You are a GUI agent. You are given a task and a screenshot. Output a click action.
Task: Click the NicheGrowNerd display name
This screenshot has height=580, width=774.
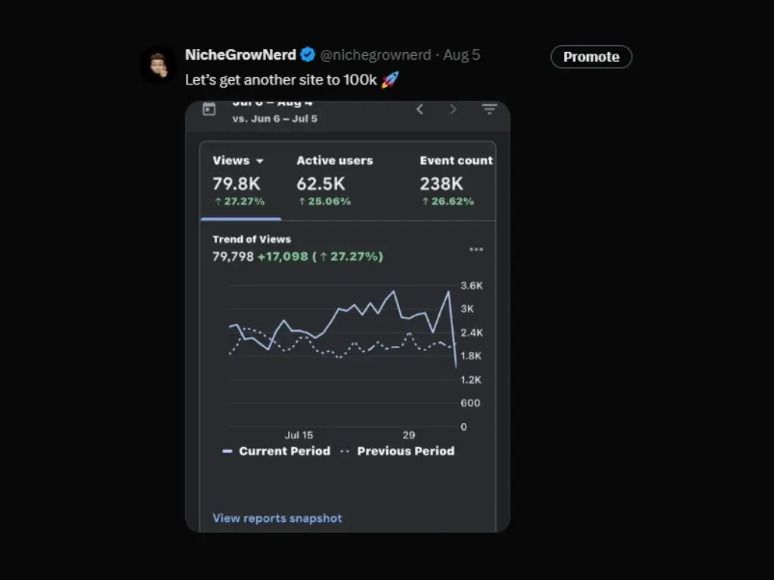click(240, 55)
